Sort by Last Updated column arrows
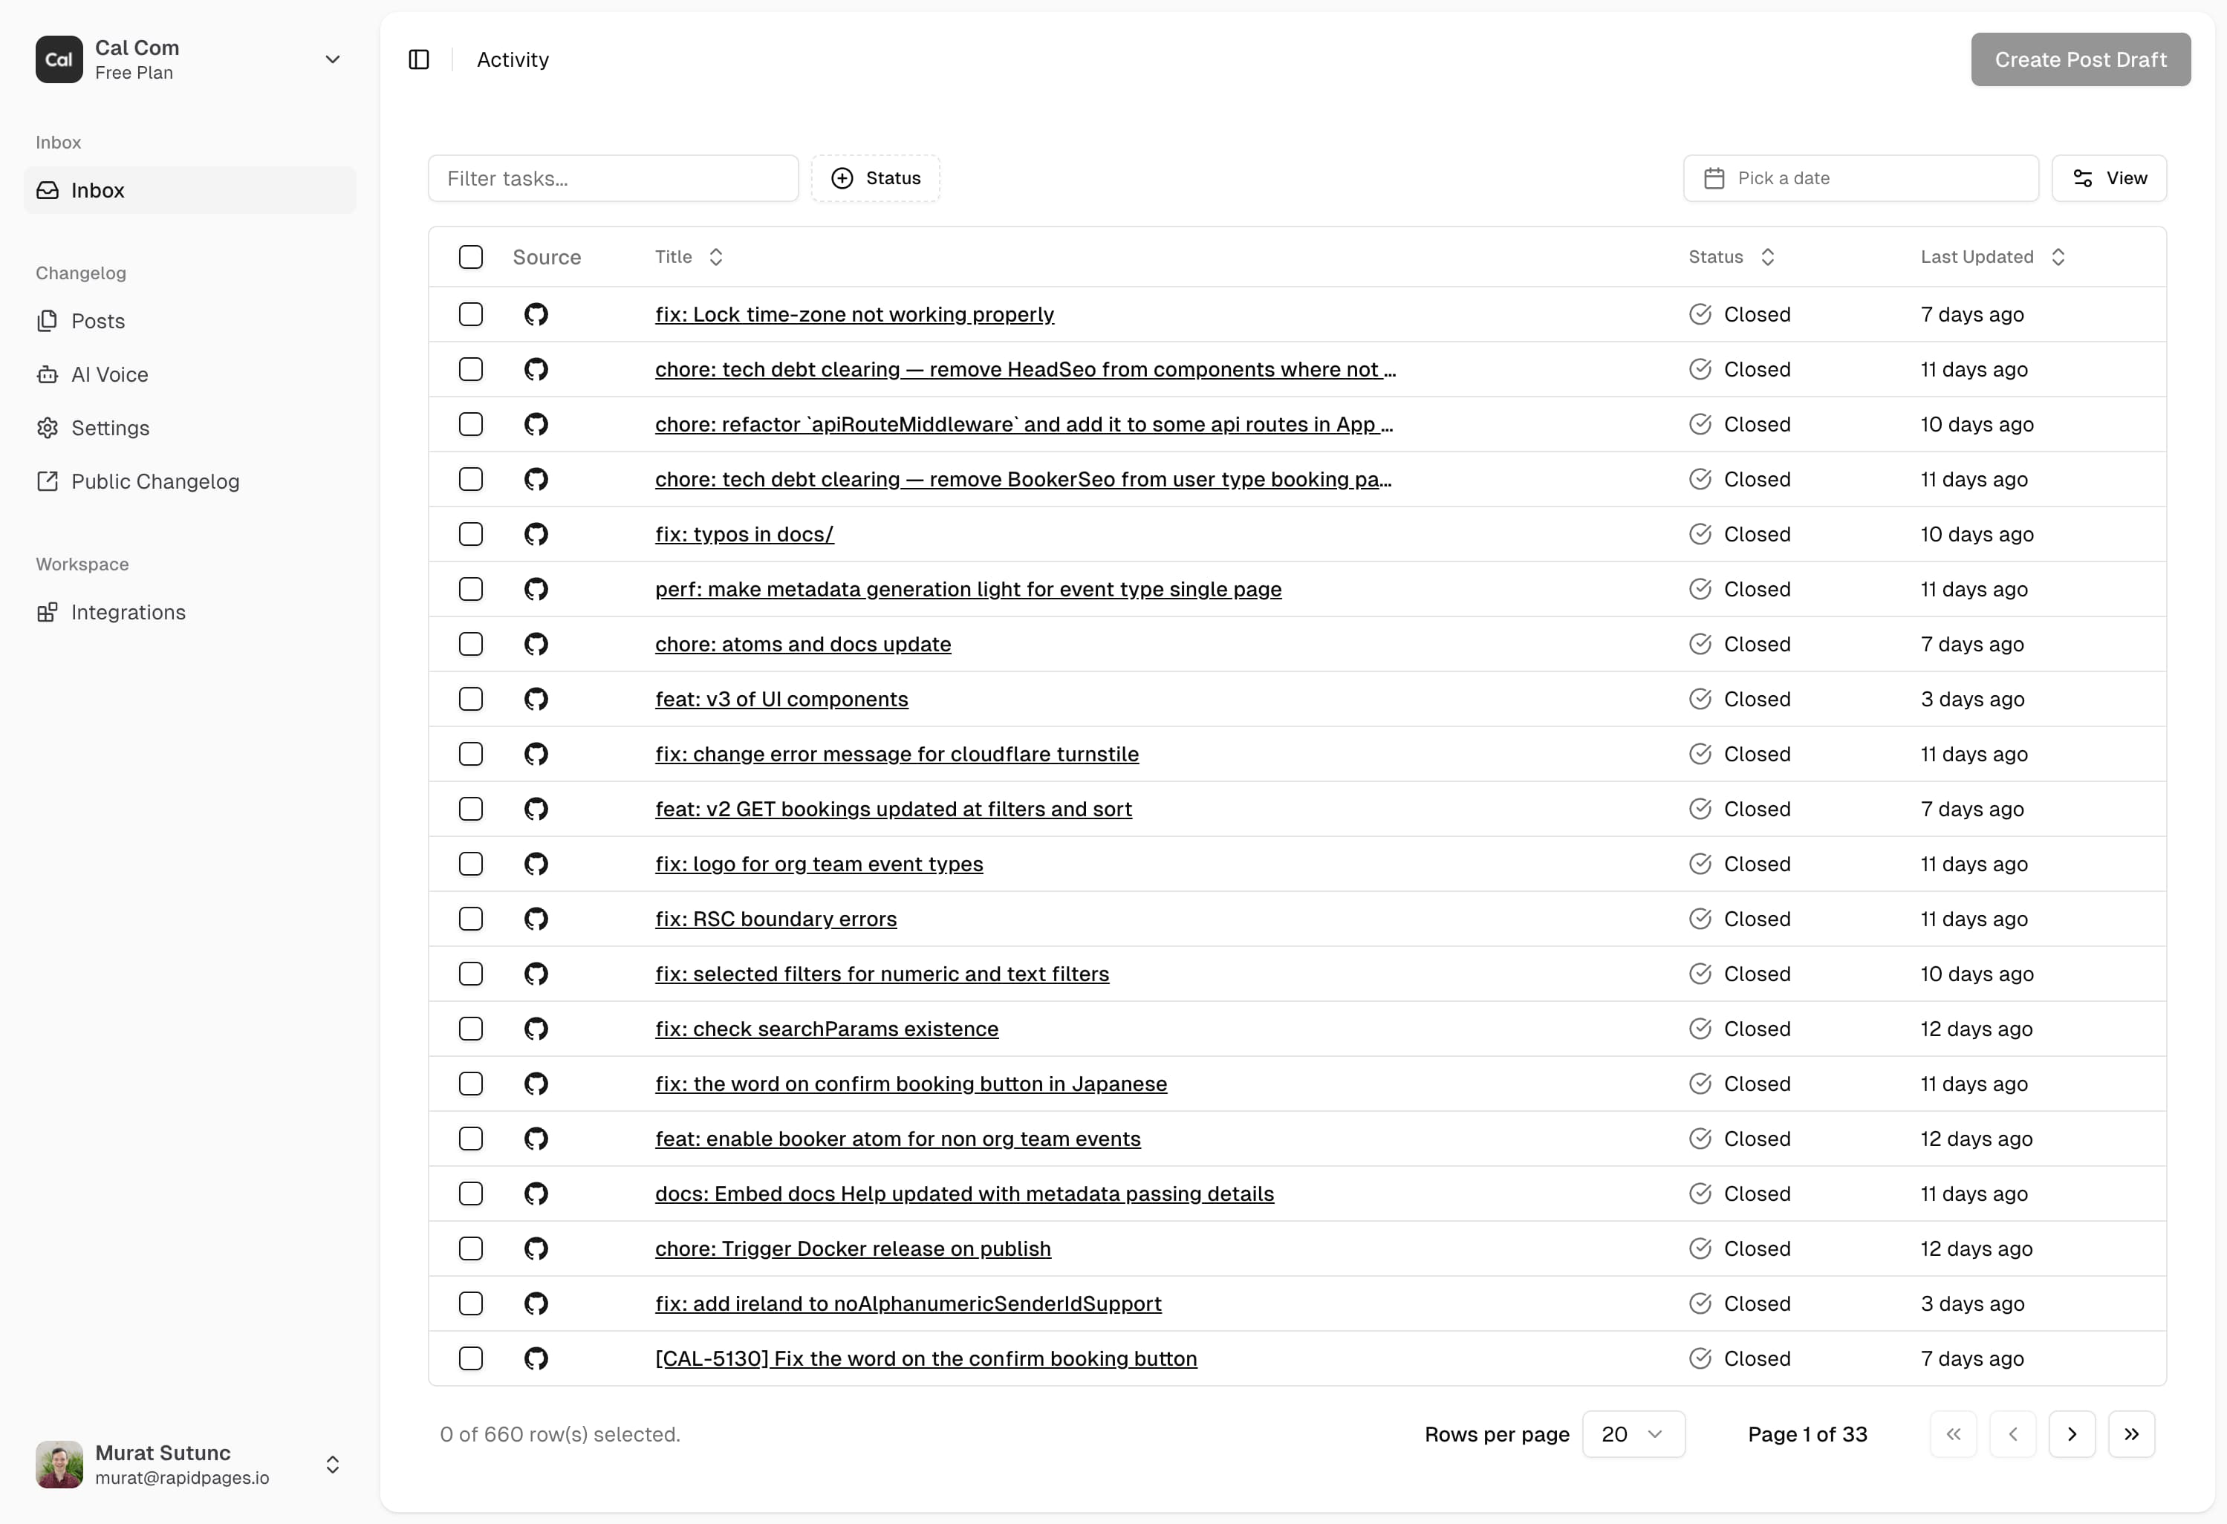Viewport: 2227px width, 1524px height. pyautogui.click(x=2058, y=257)
